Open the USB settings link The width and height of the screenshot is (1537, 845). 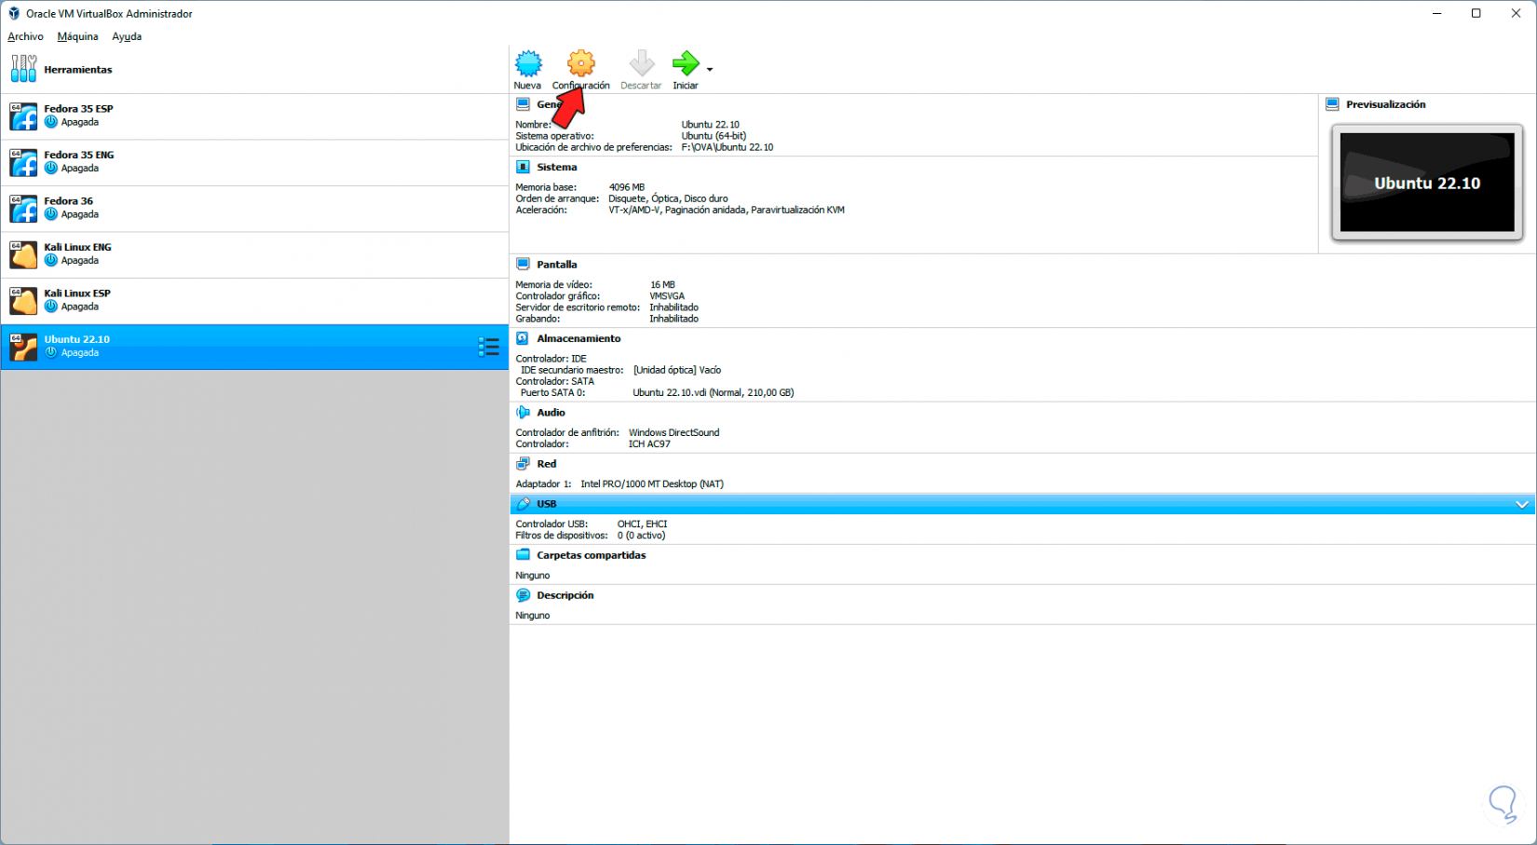(547, 504)
